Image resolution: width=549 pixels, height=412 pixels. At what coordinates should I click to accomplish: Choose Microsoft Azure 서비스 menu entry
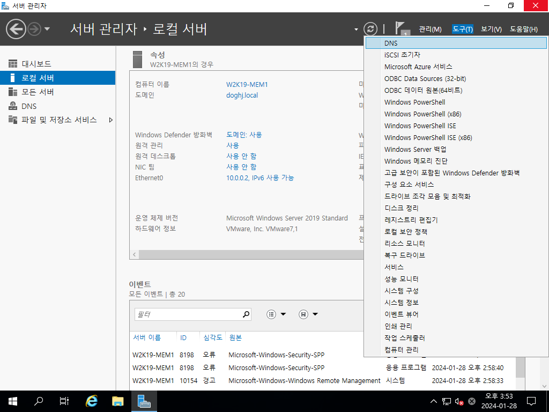pos(456,67)
